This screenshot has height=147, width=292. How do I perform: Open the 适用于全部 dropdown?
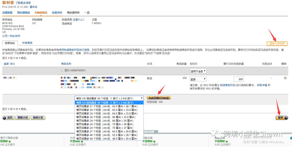(x=198, y=71)
